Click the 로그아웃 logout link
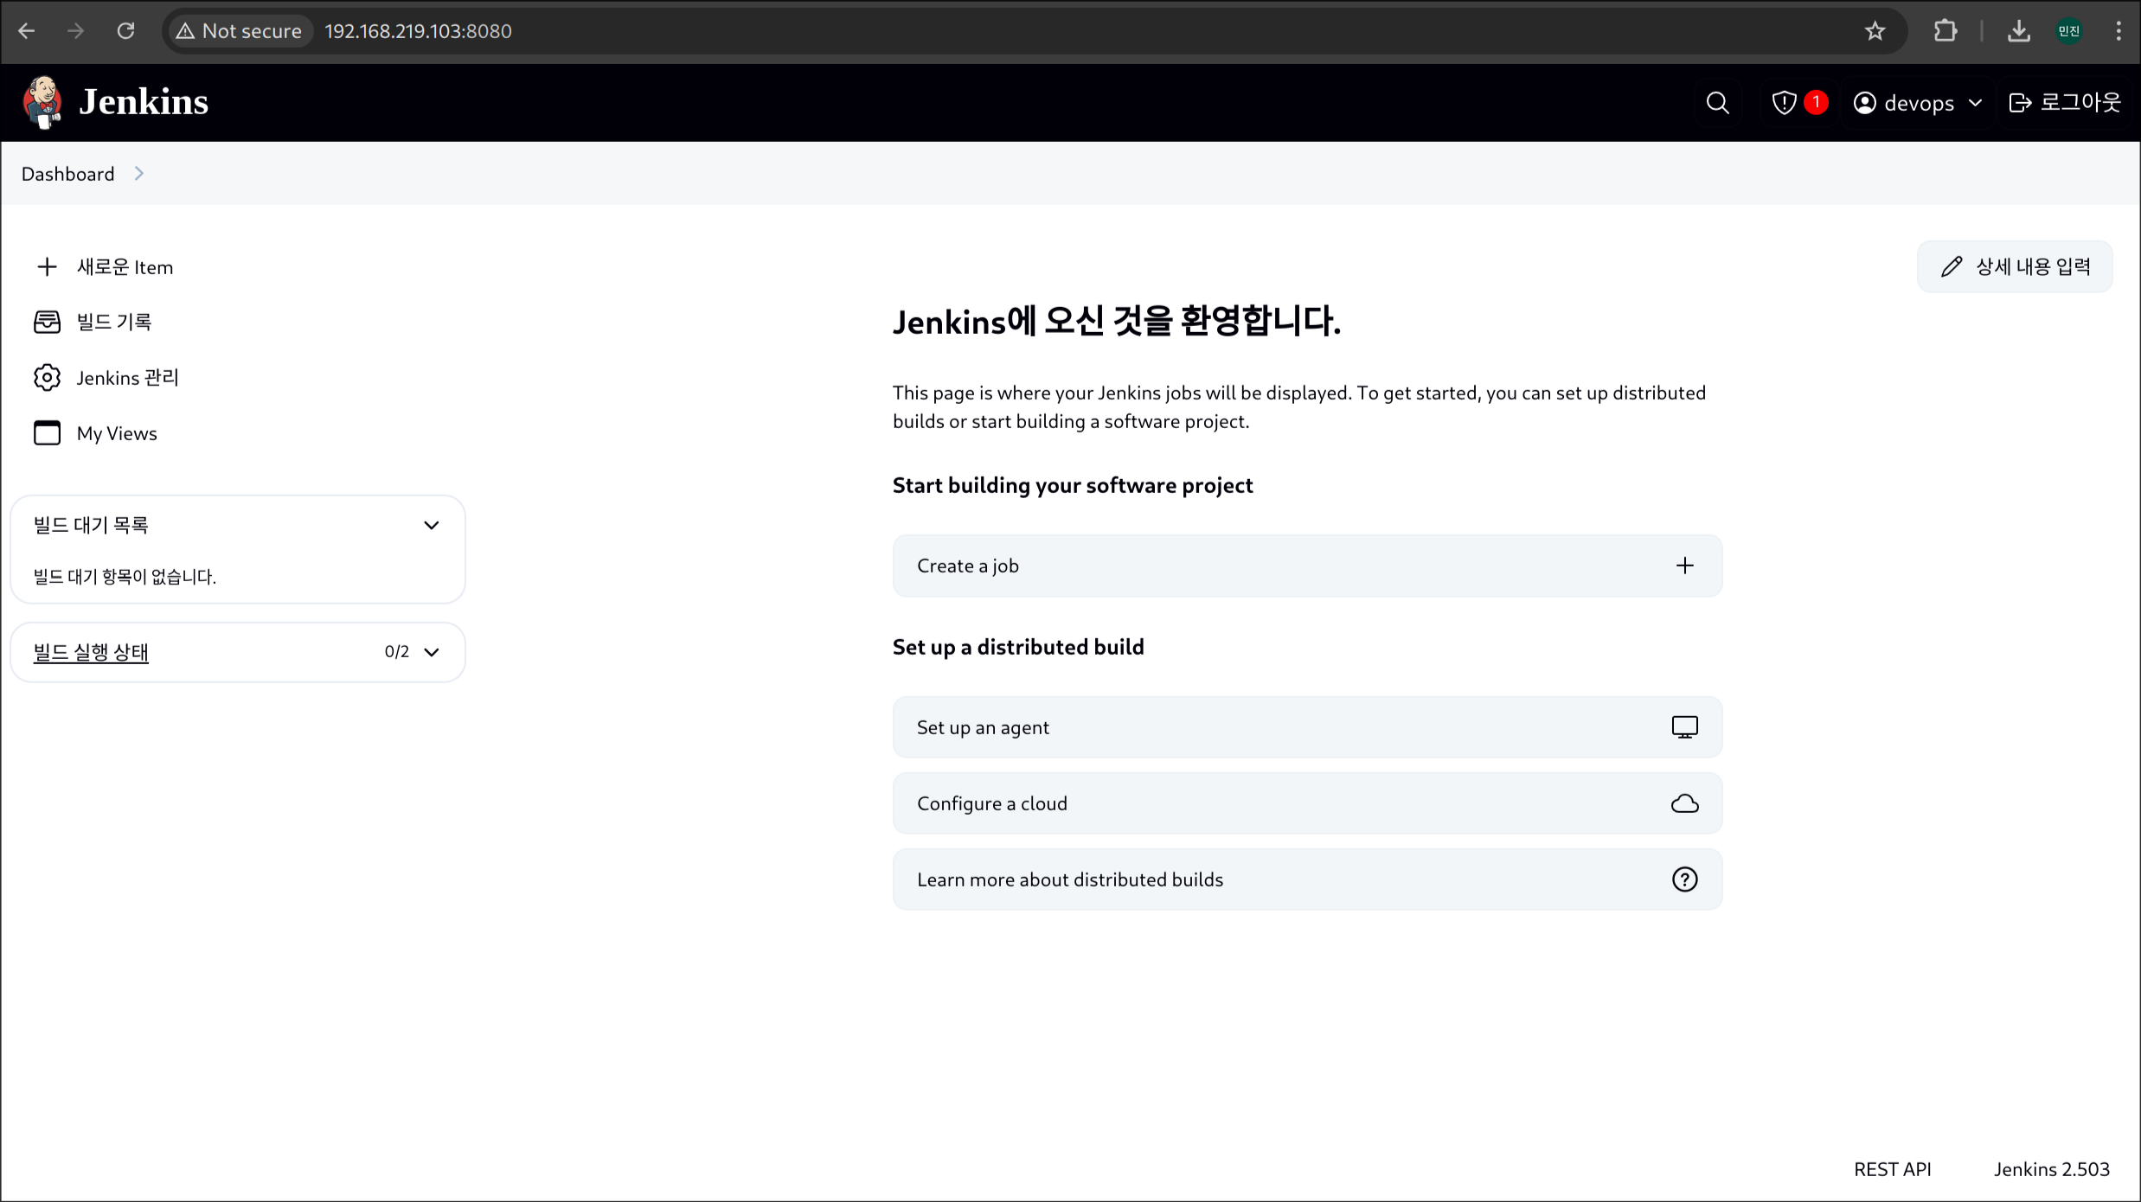The image size is (2141, 1202). click(2064, 103)
